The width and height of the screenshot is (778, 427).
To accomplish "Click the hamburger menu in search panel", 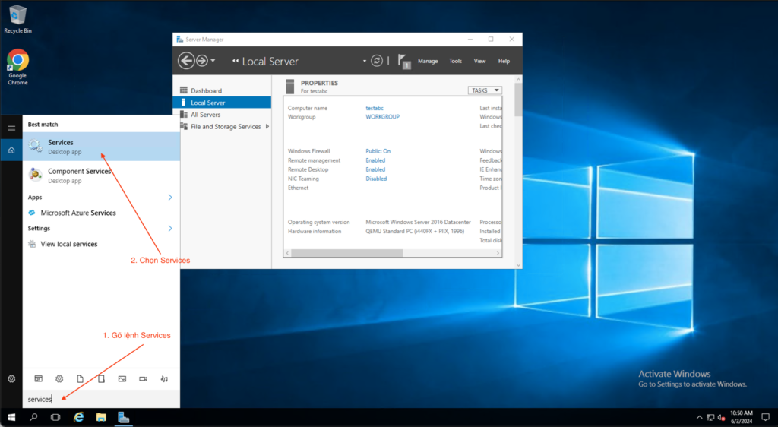I will [x=11, y=128].
